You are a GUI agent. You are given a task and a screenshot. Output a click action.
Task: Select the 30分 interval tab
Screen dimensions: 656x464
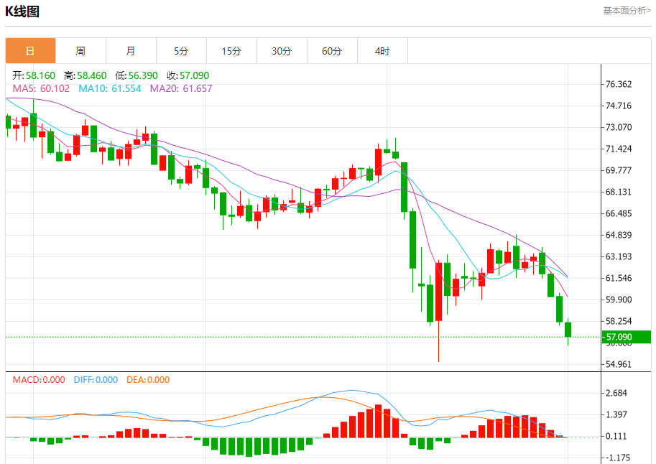[x=282, y=51]
